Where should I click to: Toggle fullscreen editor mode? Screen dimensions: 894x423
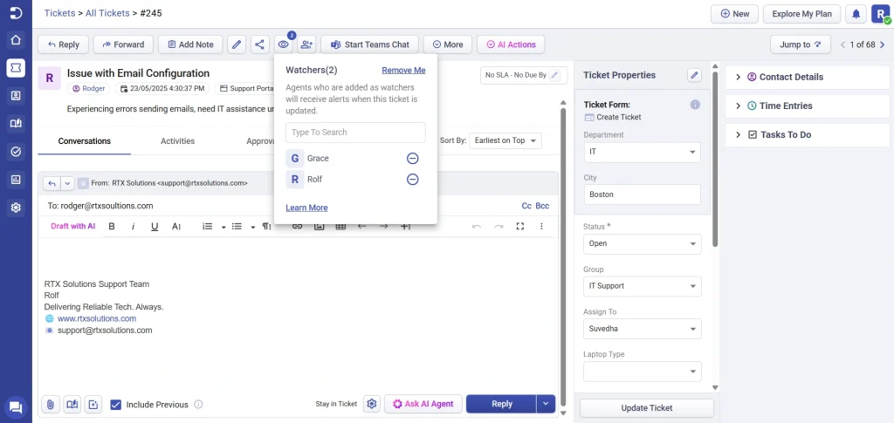coord(520,227)
